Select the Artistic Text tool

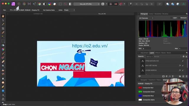click(3, 95)
